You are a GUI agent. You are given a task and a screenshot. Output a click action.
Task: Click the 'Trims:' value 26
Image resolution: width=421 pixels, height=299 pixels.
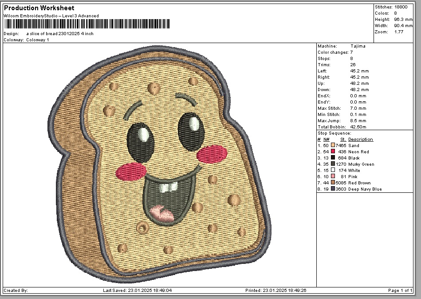coord(353,64)
